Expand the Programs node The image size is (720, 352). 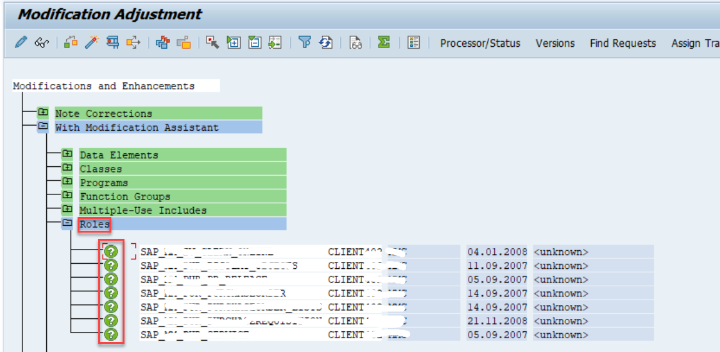[x=67, y=181]
